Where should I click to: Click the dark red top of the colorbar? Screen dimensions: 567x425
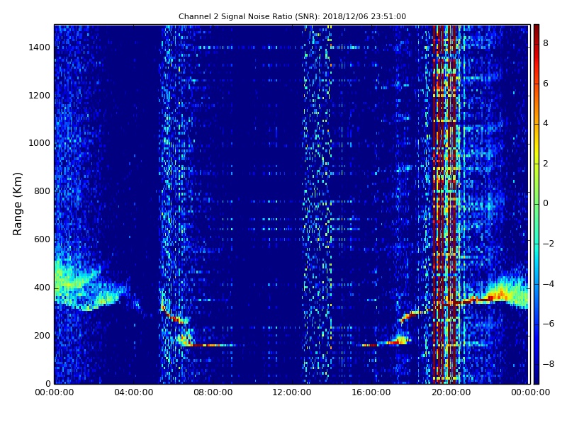pos(536,27)
